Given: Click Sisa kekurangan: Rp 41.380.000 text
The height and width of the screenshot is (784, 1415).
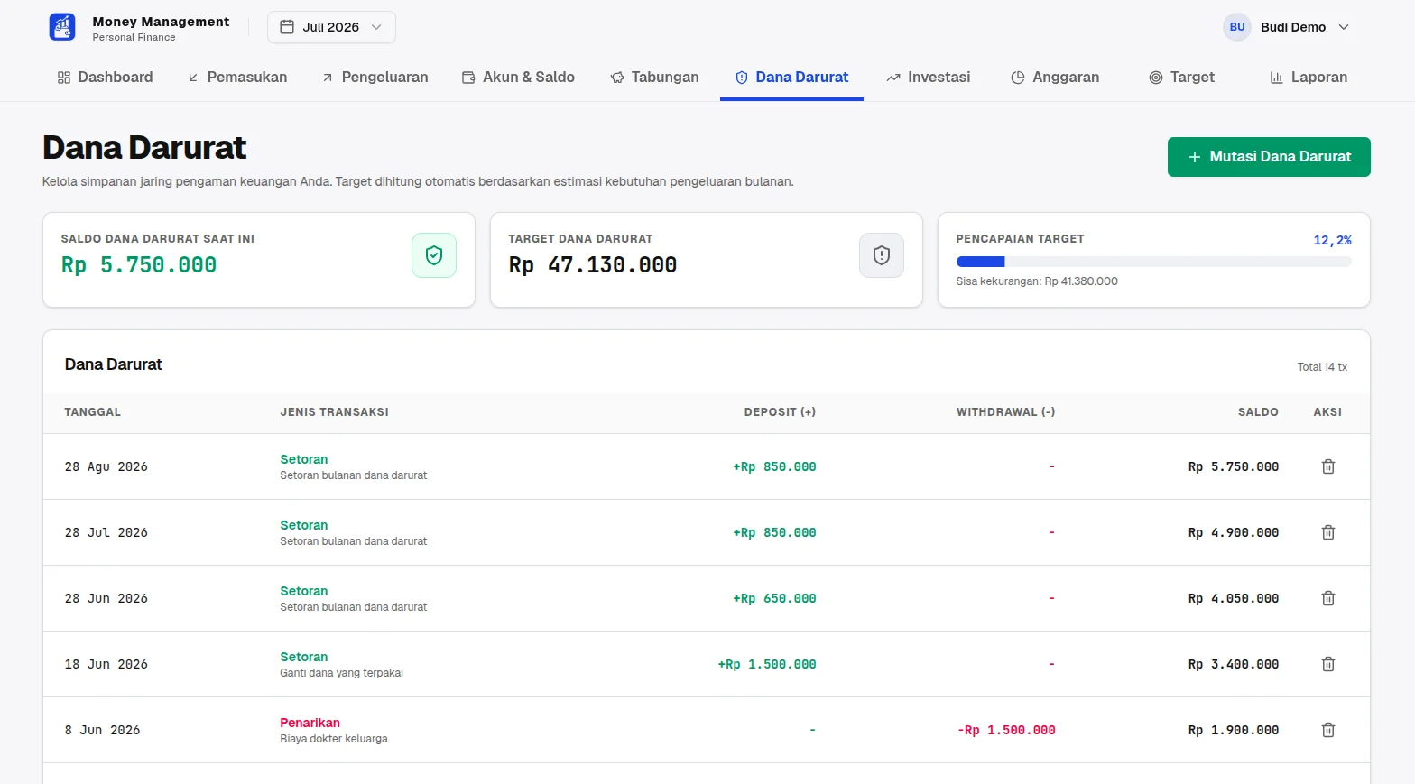Looking at the screenshot, I should 1037,281.
